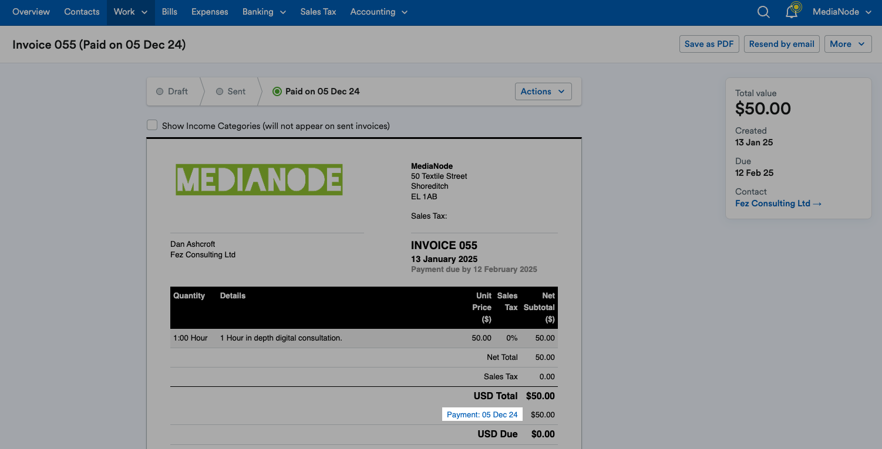Image resolution: width=882 pixels, height=449 pixels.
Task: Click Payment due by 12 February 2025
Action: (474, 270)
